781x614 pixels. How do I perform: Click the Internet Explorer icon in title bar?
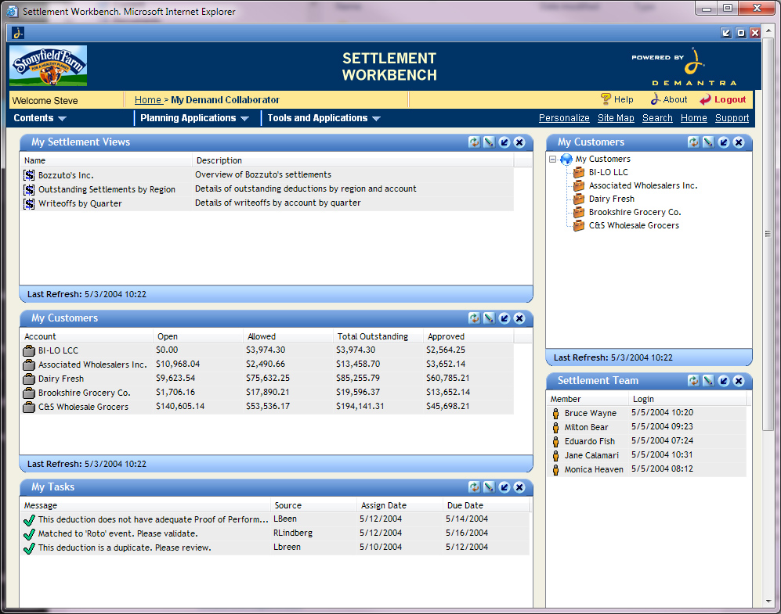tap(12, 11)
